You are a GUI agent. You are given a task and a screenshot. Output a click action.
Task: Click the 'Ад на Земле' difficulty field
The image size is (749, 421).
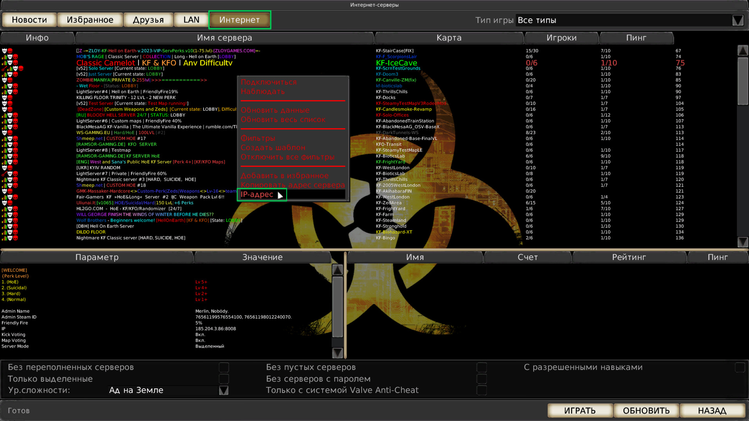pos(163,390)
